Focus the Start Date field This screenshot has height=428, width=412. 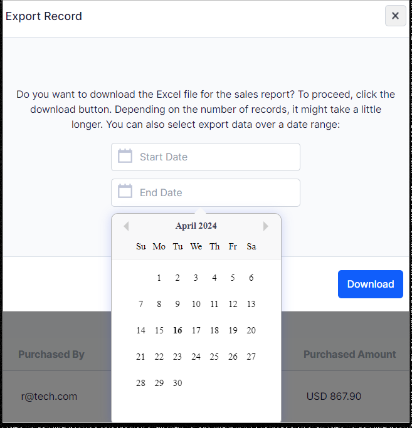(x=206, y=157)
